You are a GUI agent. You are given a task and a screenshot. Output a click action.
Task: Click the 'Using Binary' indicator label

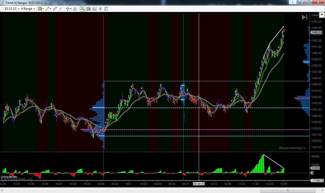9,177
